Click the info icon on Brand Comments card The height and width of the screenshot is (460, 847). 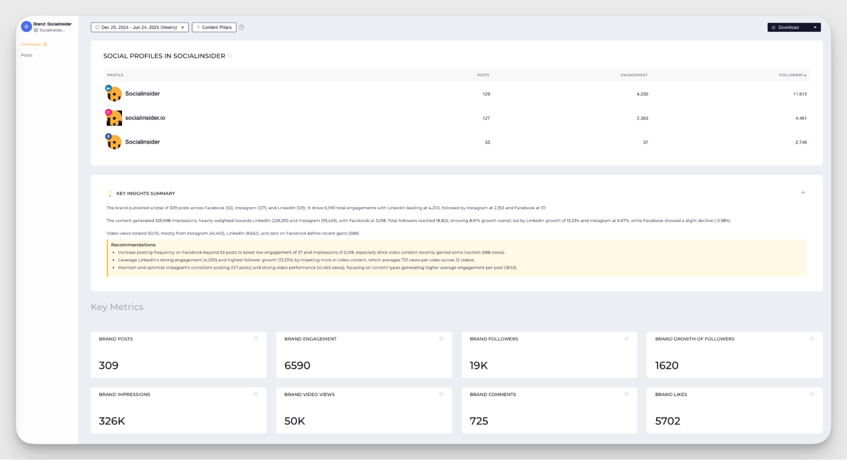click(626, 394)
